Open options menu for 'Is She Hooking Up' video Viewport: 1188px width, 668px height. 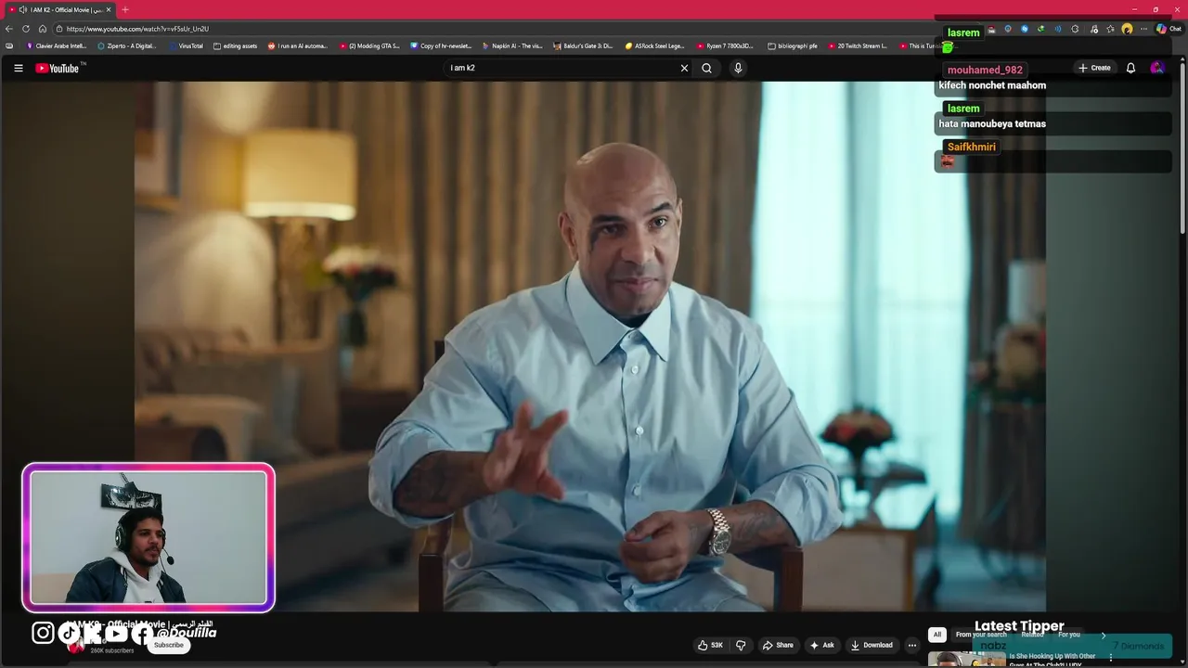tap(1110, 658)
